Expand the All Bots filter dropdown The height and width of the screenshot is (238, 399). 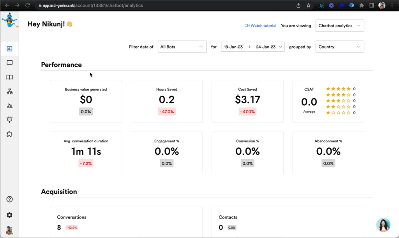pyautogui.click(x=182, y=47)
